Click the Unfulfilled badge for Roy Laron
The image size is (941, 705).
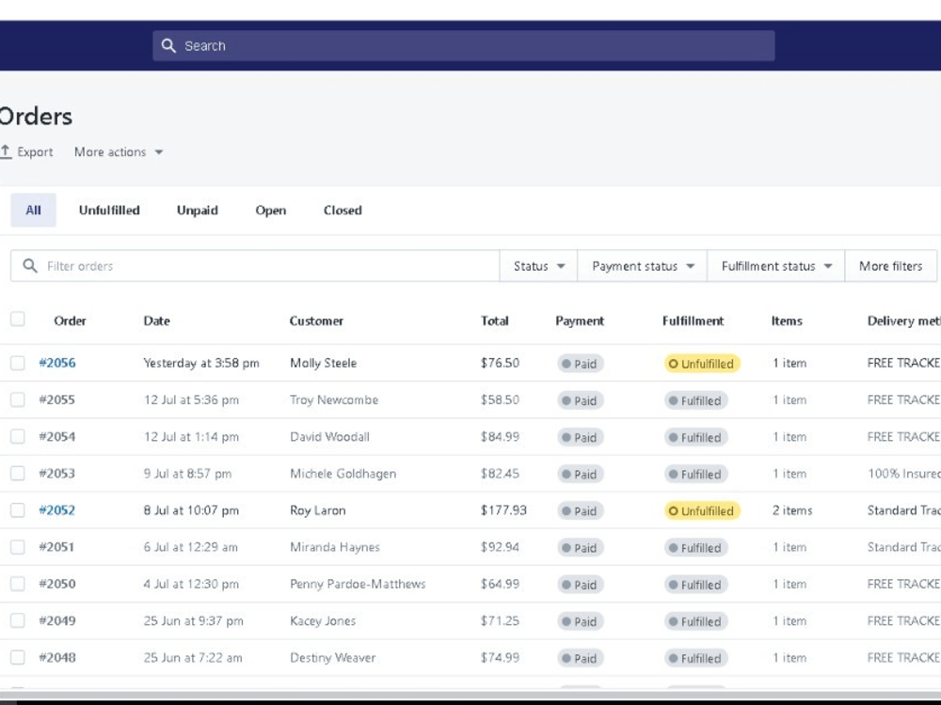point(702,510)
